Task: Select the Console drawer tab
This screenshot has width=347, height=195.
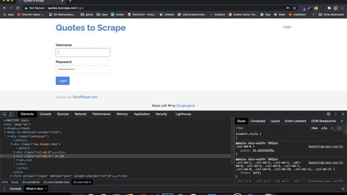Action: pos(15,189)
